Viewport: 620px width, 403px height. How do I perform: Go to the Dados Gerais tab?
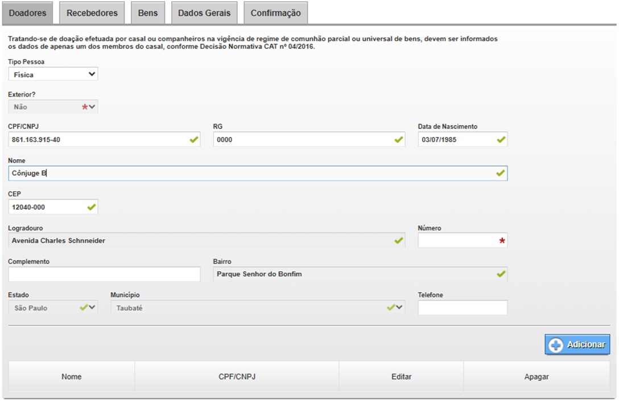point(204,13)
